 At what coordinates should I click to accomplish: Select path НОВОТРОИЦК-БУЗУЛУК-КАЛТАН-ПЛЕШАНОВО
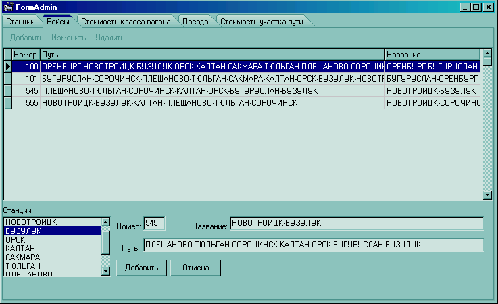[212, 103]
